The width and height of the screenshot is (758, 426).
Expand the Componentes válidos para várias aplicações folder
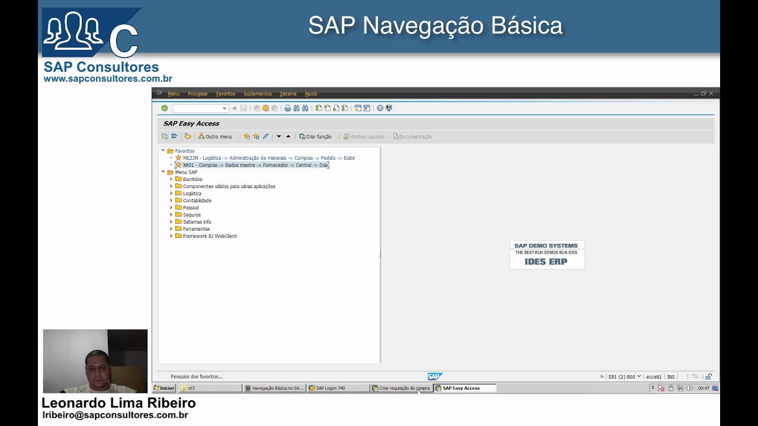click(x=171, y=186)
